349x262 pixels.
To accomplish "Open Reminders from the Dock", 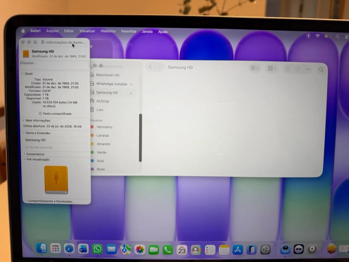I will [x=210, y=250].
